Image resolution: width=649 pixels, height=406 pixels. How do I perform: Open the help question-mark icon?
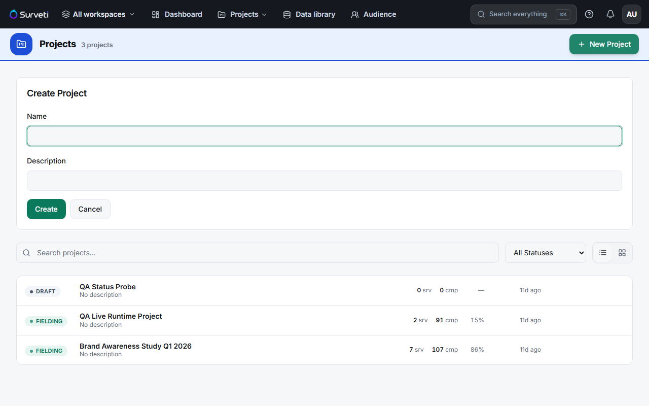[x=589, y=14]
